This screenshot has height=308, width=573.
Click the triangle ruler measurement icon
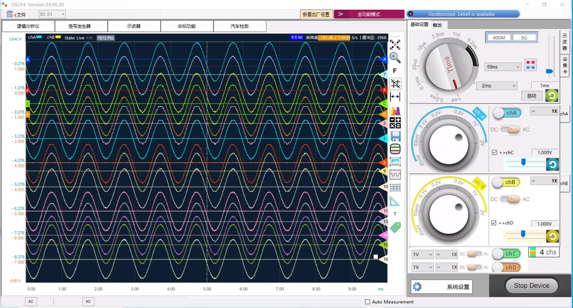395,201
